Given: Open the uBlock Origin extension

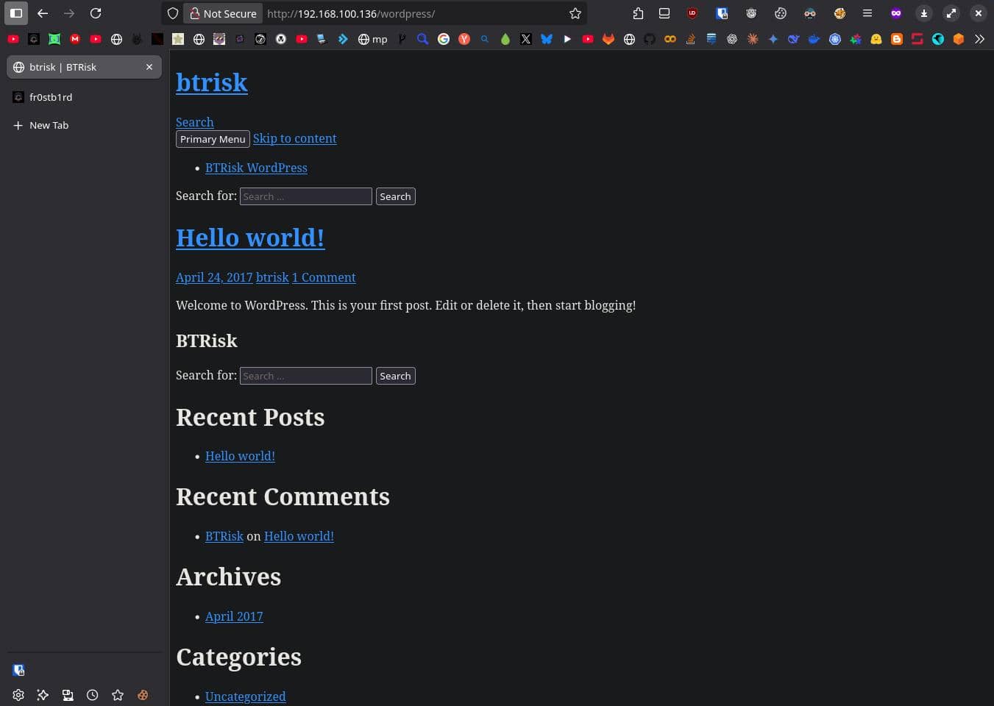Looking at the screenshot, I should (x=692, y=13).
